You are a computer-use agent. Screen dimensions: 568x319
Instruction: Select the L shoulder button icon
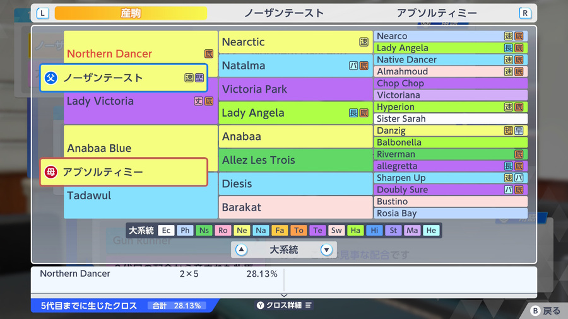pyautogui.click(x=42, y=13)
